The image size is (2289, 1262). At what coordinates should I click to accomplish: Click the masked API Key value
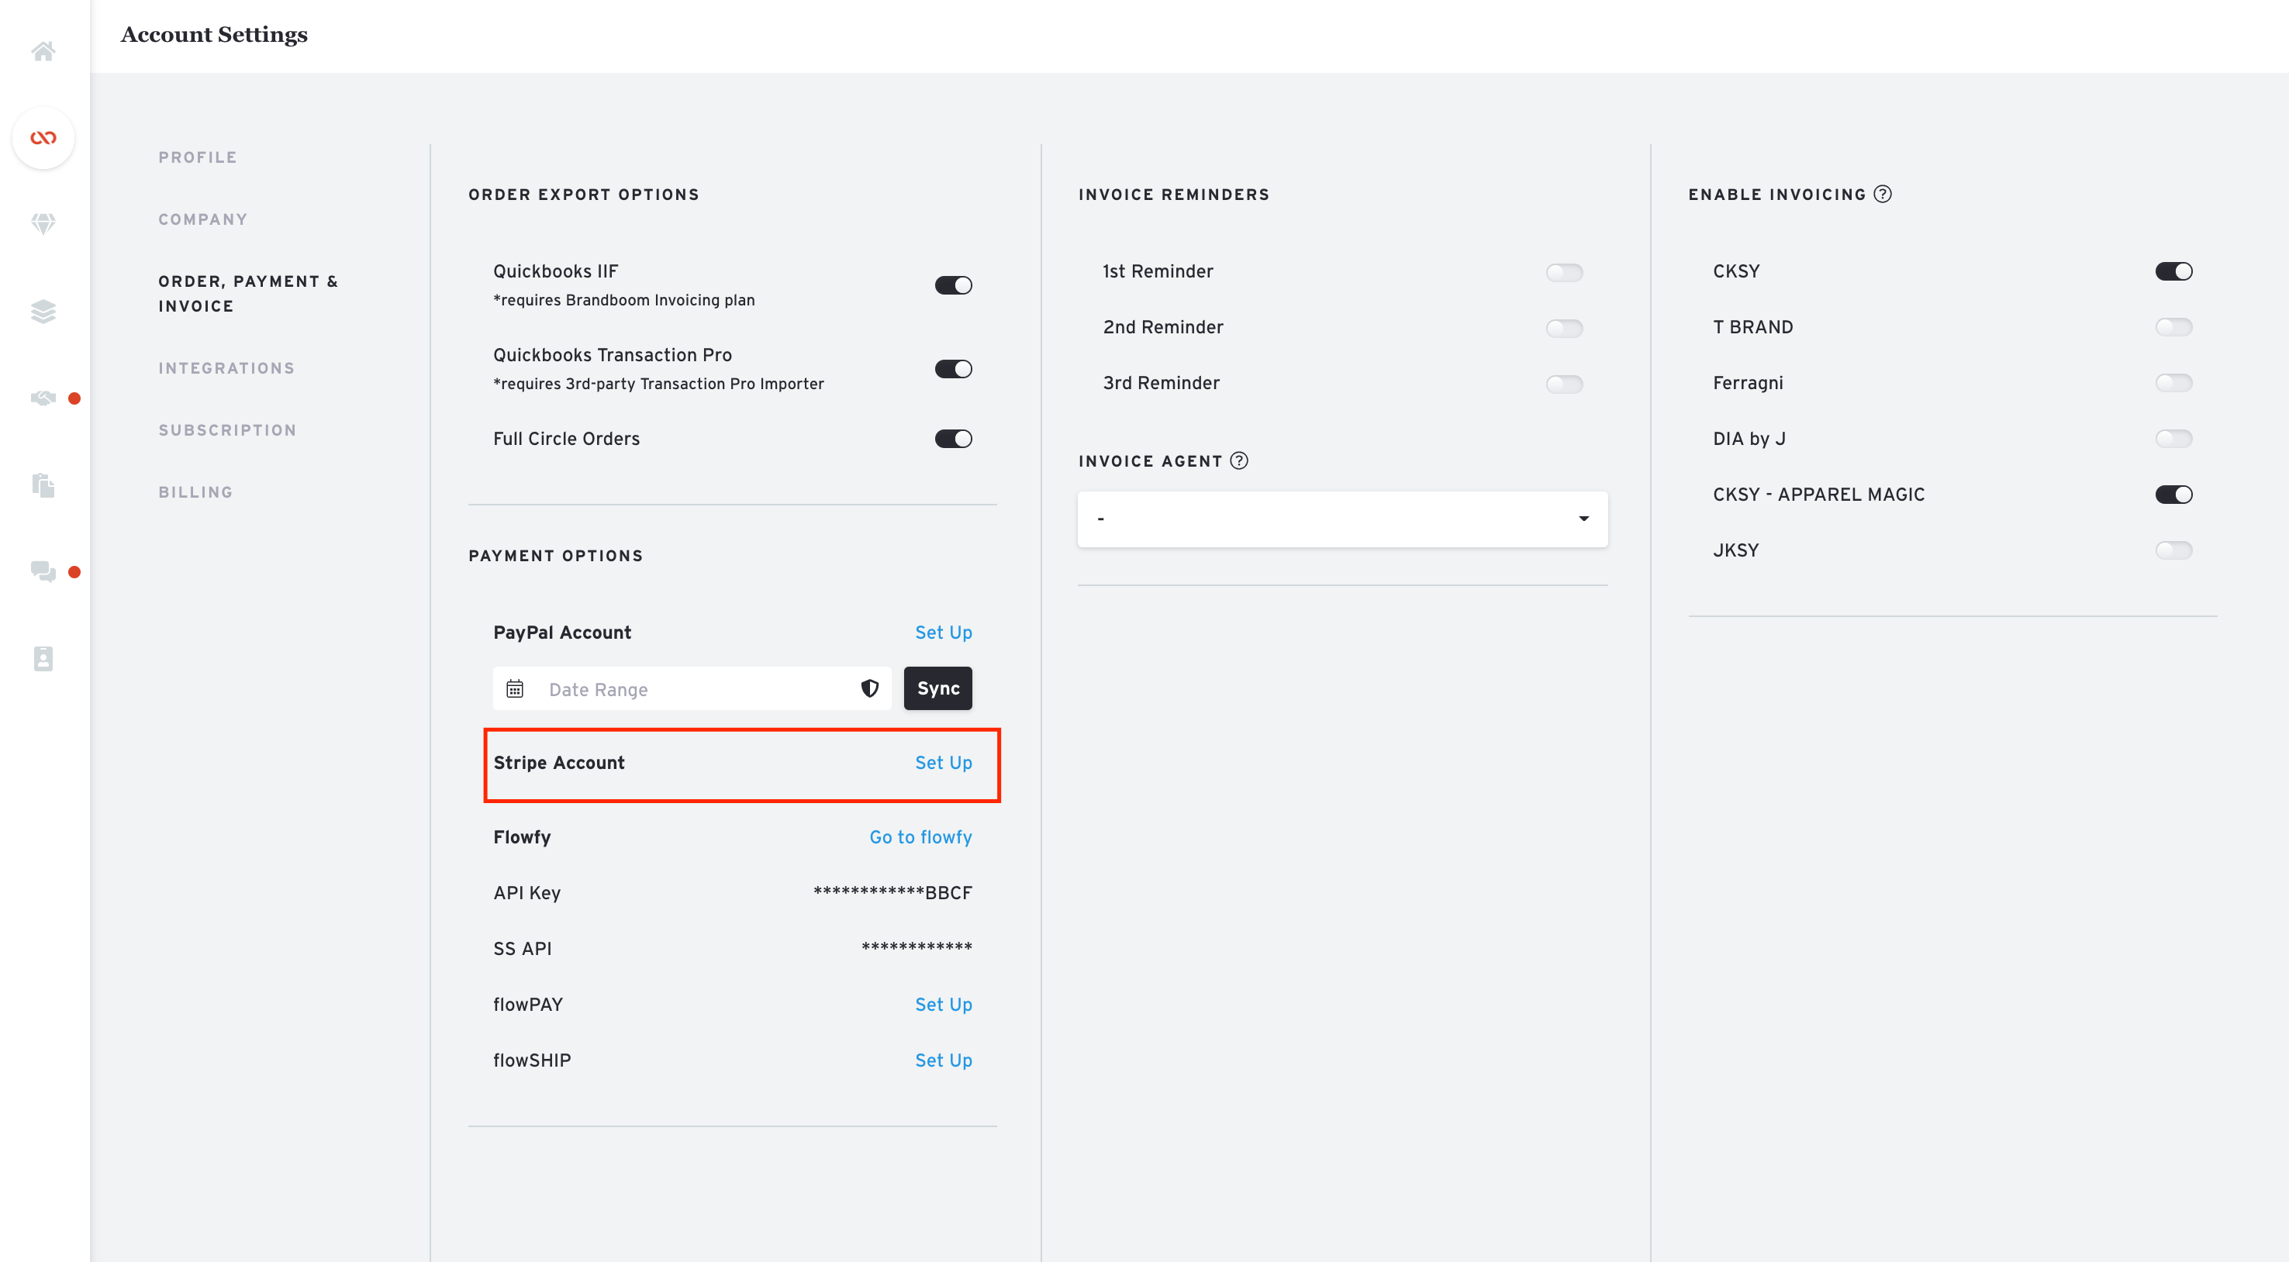[x=893, y=892]
